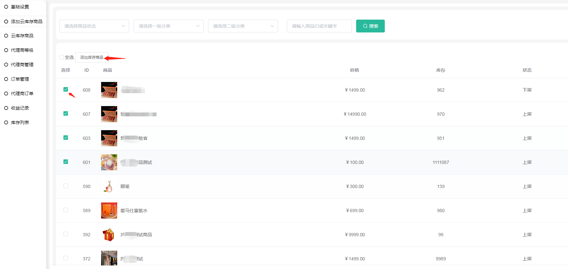Image resolution: width=568 pixels, height=269 pixels.
Task: Navigate to 订单管理 in sidebar
Action: pos(20,79)
